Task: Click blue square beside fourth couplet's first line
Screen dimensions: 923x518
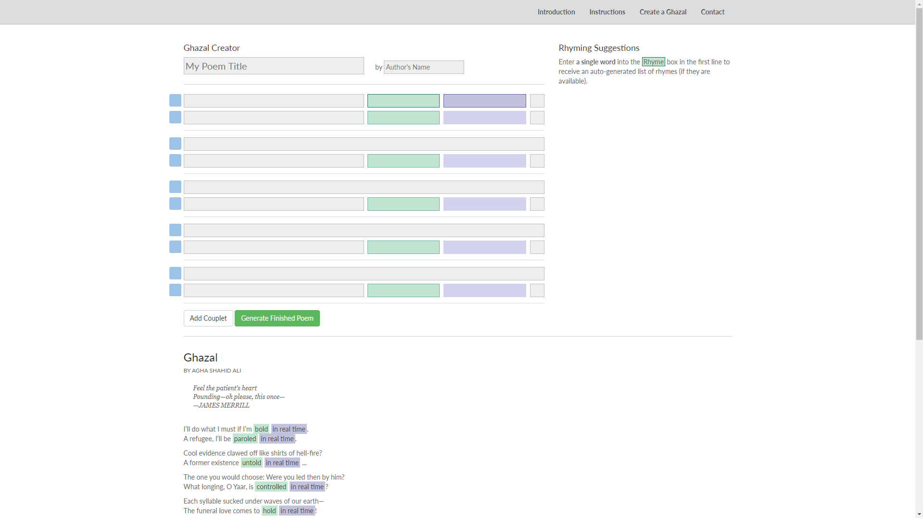Action: (175, 230)
